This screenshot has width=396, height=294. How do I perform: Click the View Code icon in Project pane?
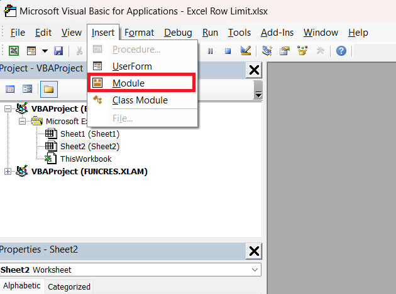(x=10, y=89)
